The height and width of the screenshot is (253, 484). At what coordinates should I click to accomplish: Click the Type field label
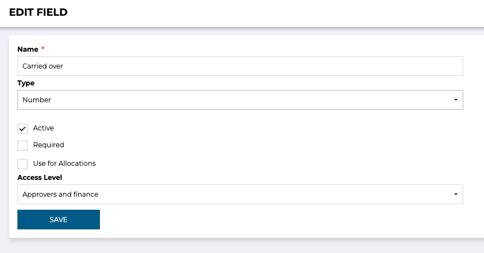point(26,83)
